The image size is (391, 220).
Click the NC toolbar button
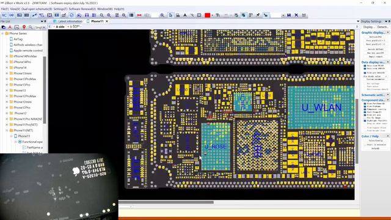pos(4,15)
